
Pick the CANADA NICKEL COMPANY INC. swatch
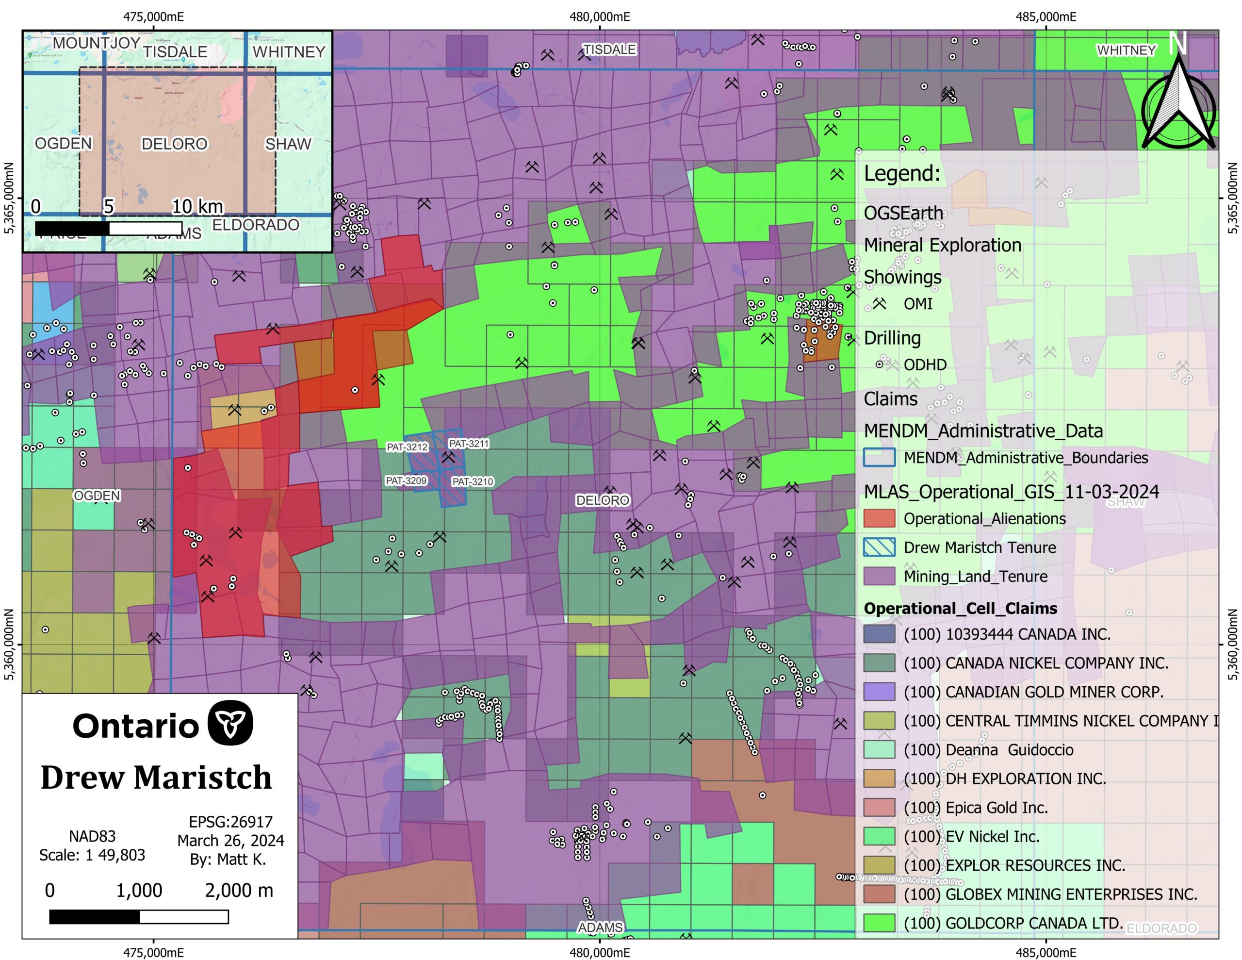point(879,663)
